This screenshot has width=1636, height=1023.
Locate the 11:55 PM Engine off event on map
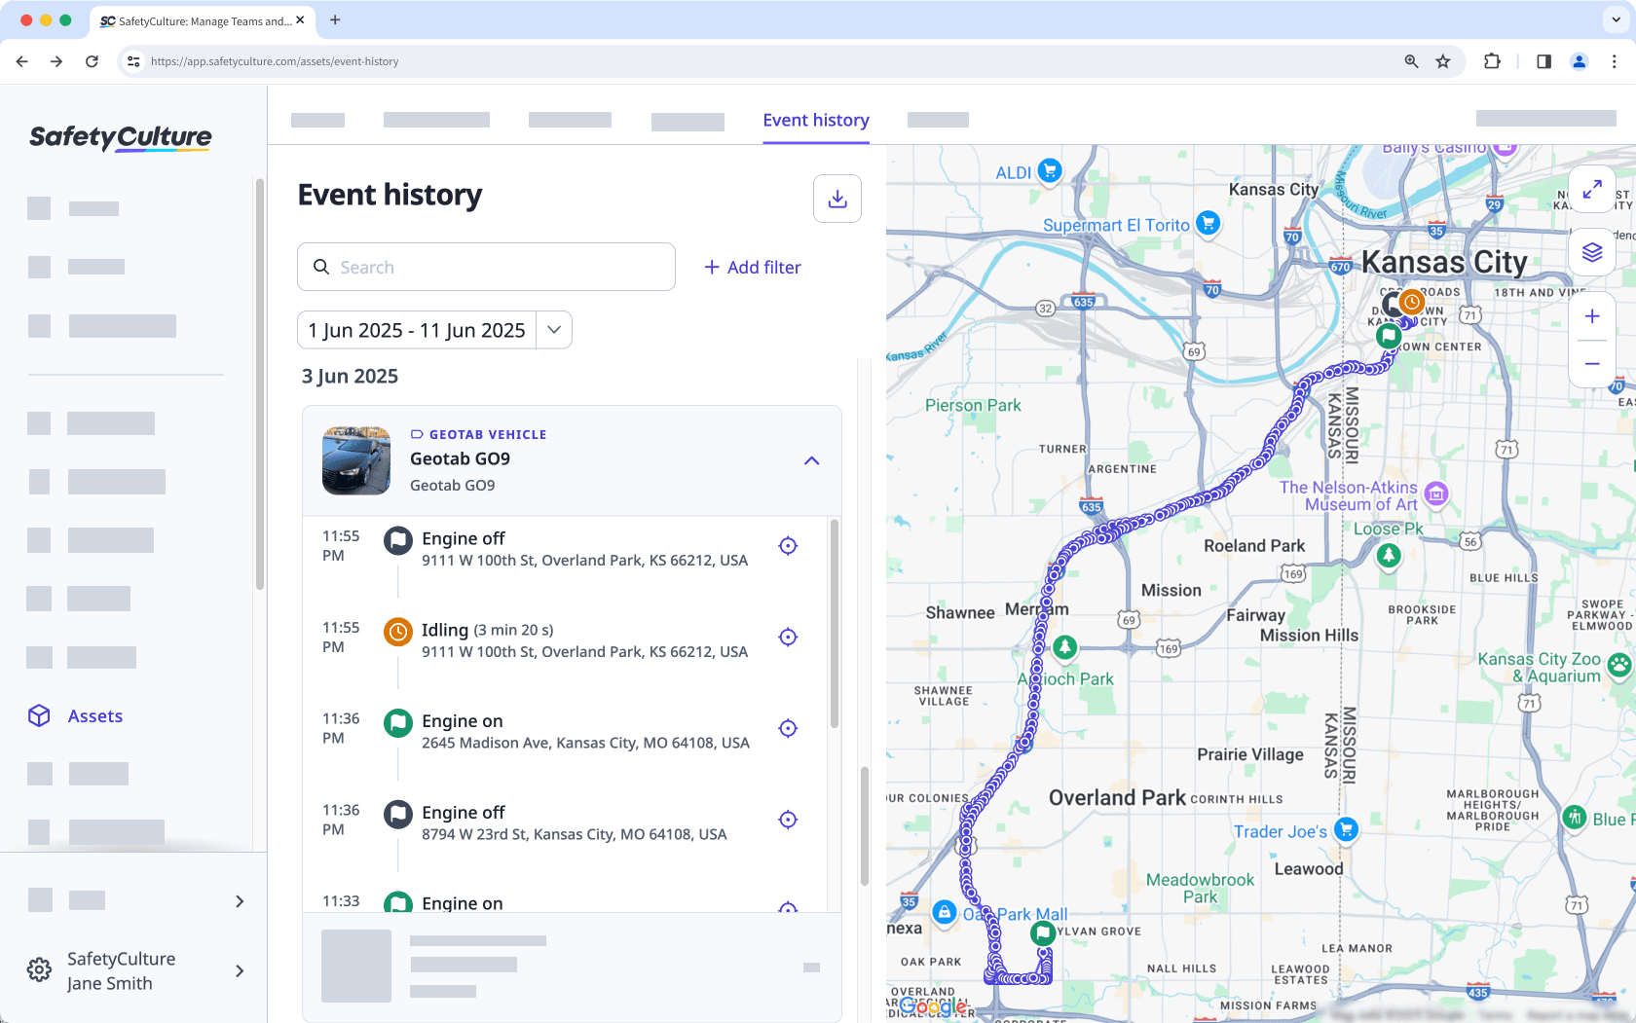pyautogui.click(x=788, y=546)
